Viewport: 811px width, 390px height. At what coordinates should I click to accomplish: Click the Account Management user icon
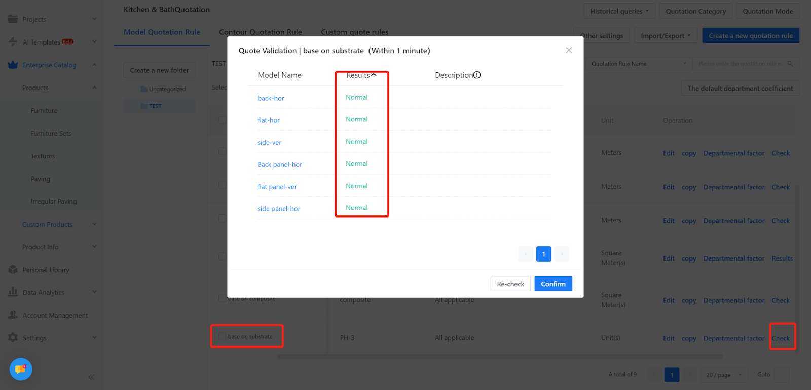13,315
